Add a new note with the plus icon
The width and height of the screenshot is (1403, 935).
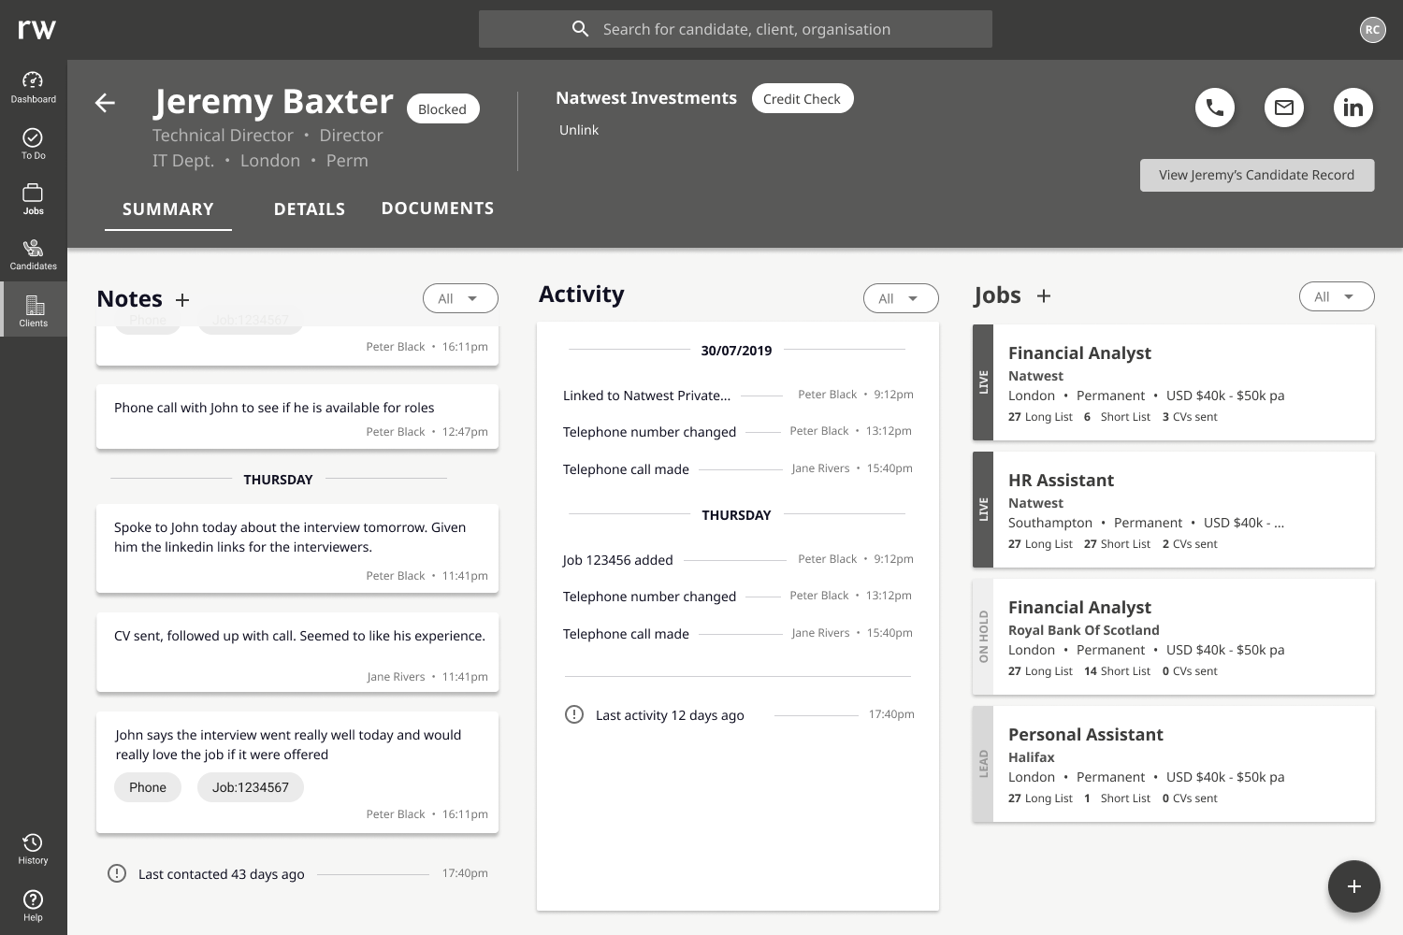[182, 299]
